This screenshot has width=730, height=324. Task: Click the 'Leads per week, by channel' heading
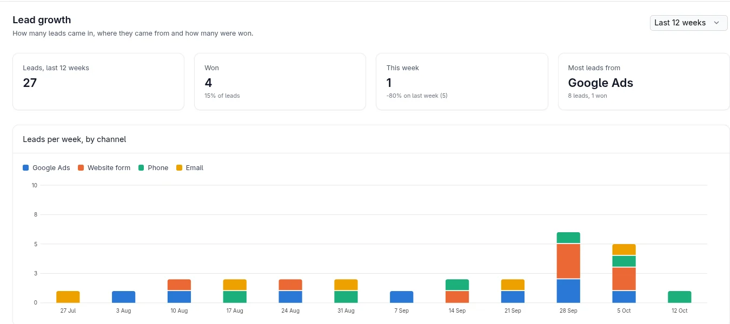click(75, 139)
